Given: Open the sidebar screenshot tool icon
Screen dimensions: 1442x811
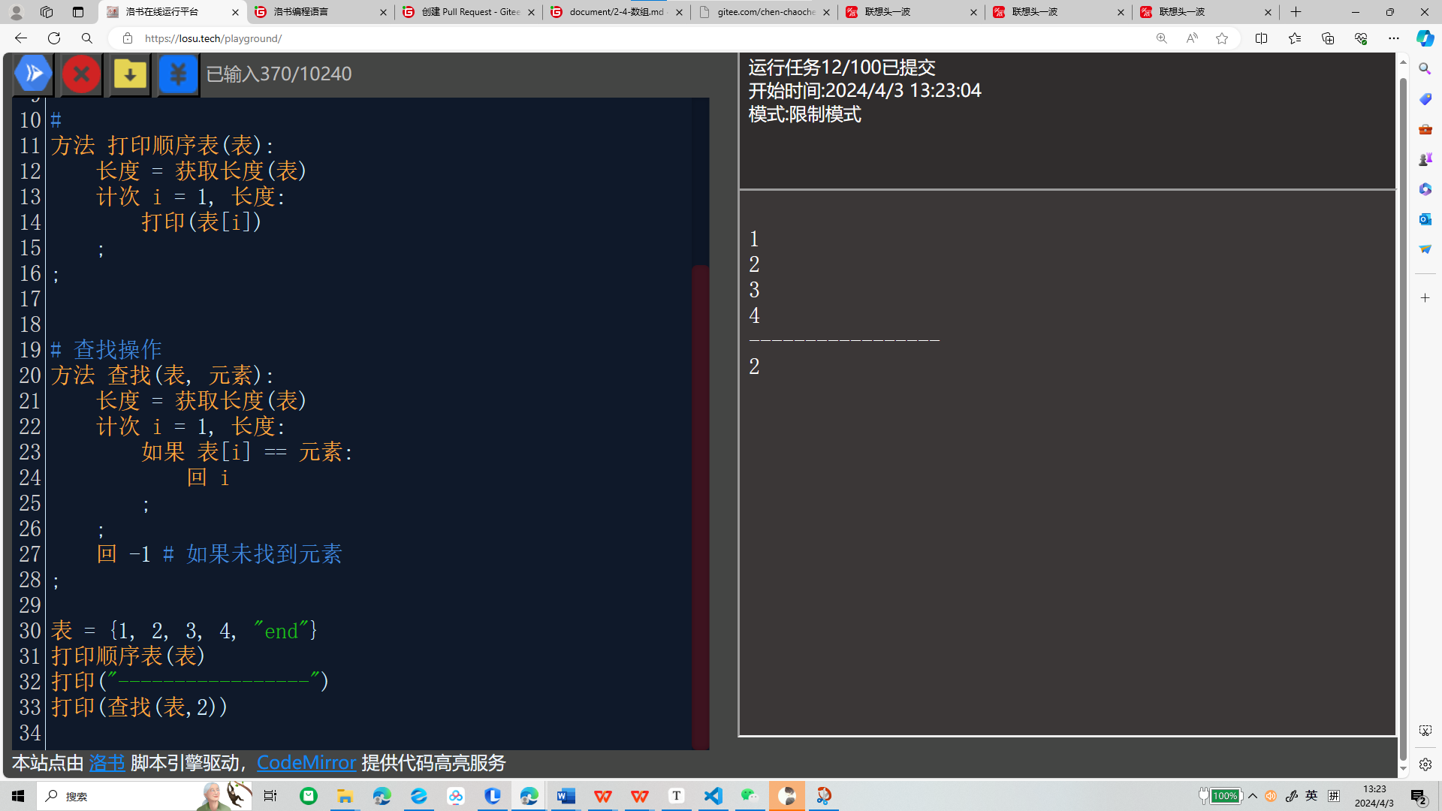Looking at the screenshot, I should (1425, 731).
